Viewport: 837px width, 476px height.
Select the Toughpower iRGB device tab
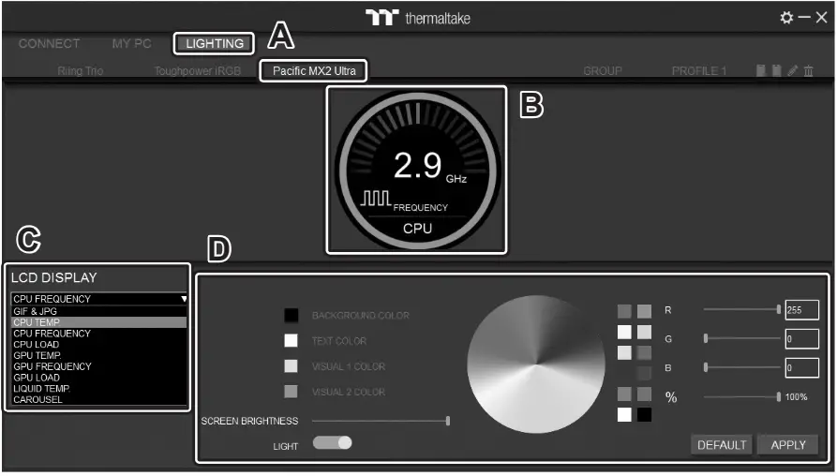click(198, 71)
